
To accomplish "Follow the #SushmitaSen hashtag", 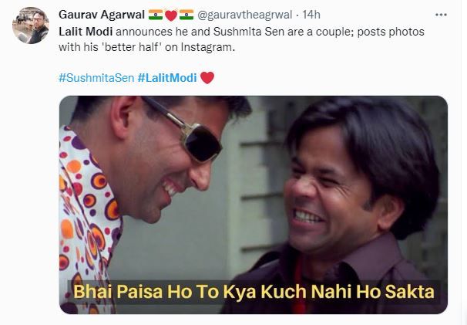I will (96, 78).
